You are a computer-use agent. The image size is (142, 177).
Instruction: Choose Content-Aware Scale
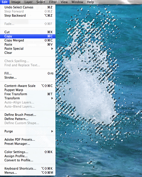28,86
